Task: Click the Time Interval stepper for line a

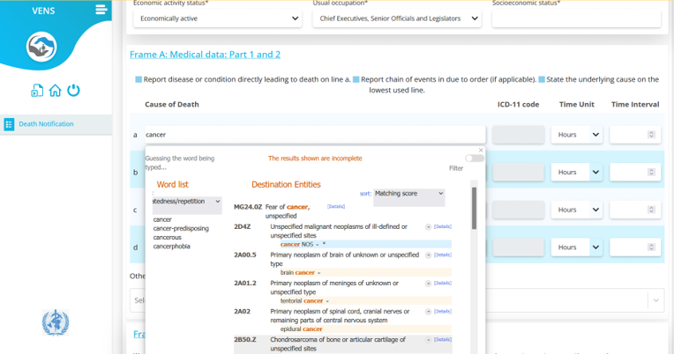Action: [x=651, y=135]
